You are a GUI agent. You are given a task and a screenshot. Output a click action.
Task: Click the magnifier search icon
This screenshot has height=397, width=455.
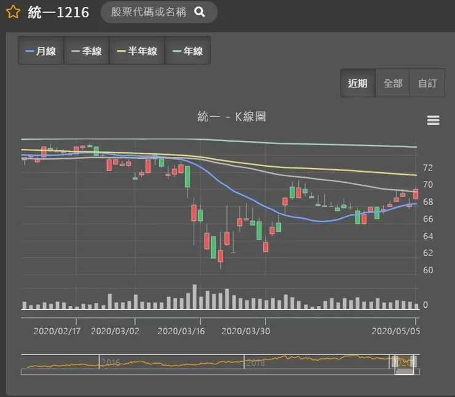point(200,12)
